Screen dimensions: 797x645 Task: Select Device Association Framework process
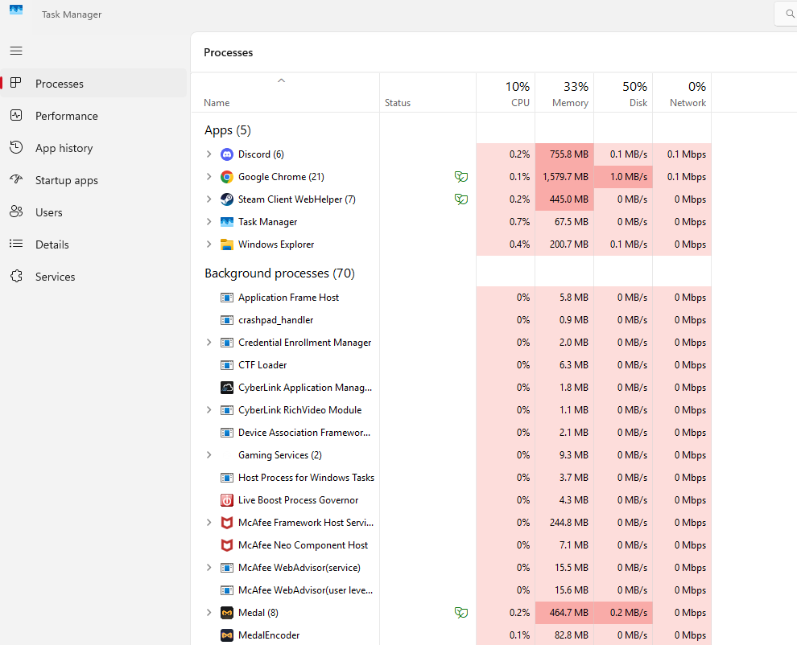click(452, 433)
